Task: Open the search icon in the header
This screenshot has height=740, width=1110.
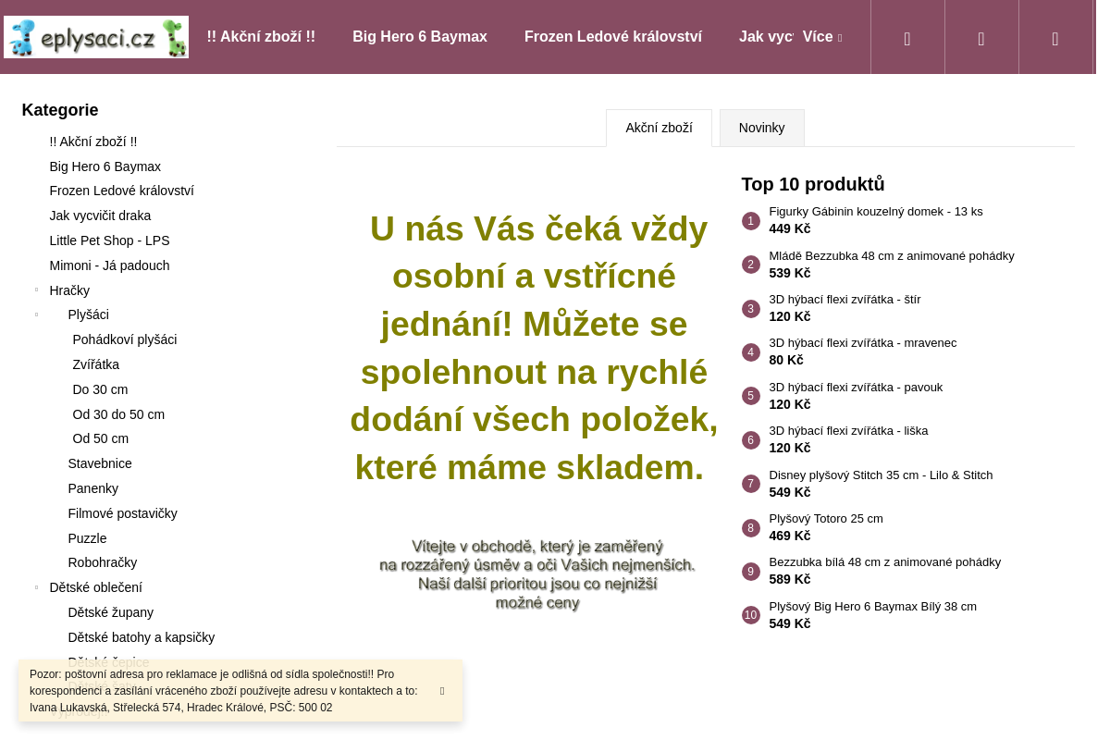Action: (906, 37)
